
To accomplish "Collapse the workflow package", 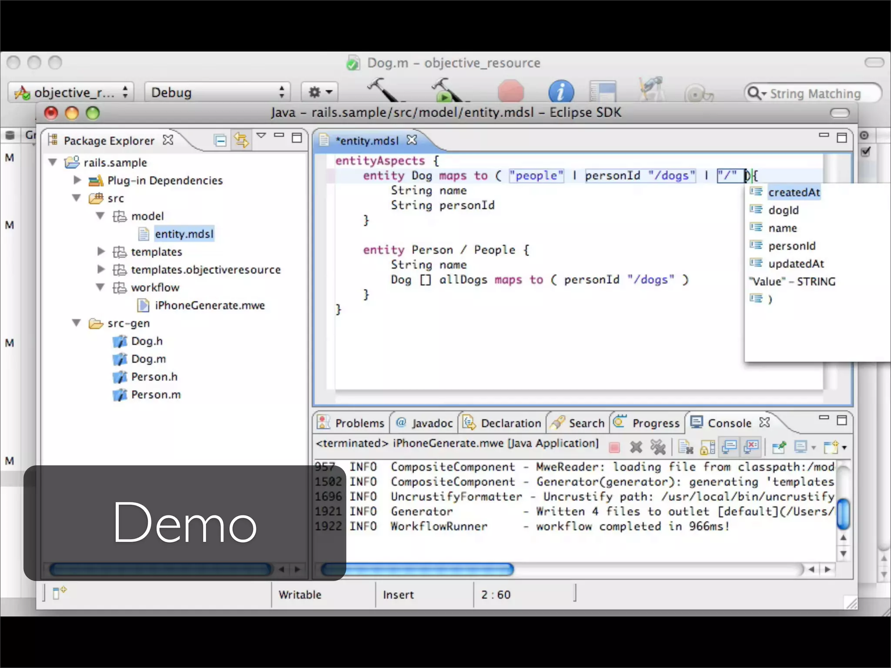I will 100,287.
